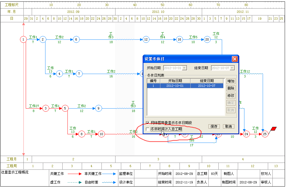Close the 设置冬休日 dialog
Viewport: 287px width, 188px height.
(x=235, y=59)
